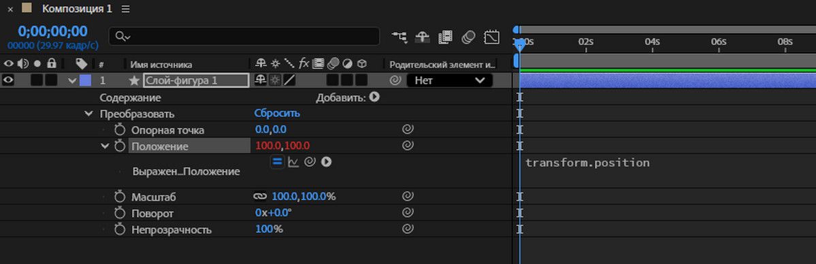Toggle constrain proportions link for Масштаб
The image size is (816, 264).
coord(260,197)
